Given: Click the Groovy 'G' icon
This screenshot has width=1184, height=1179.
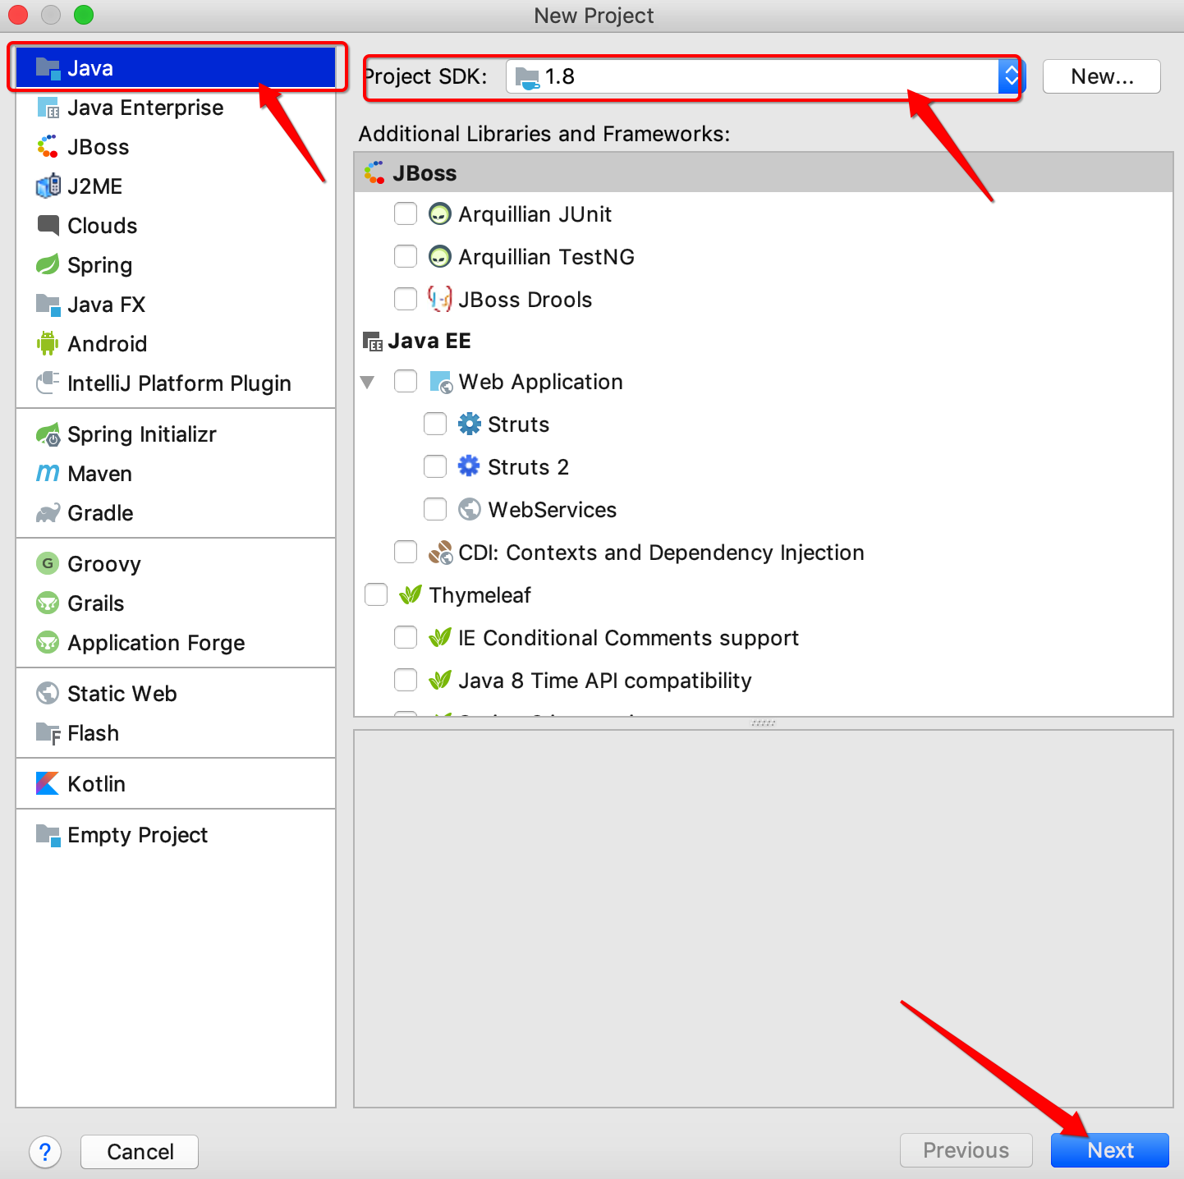Looking at the screenshot, I should (48, 563).
